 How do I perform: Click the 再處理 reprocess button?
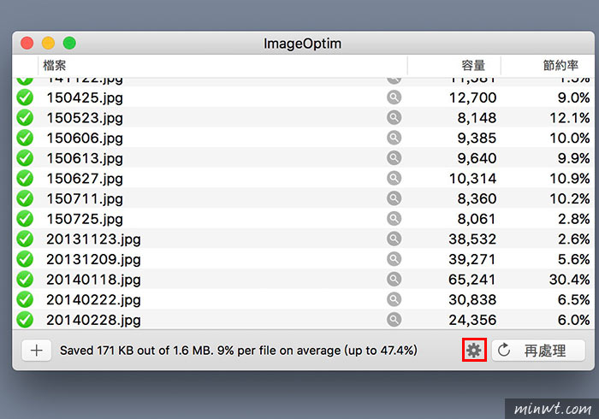[x=538, y=351]
